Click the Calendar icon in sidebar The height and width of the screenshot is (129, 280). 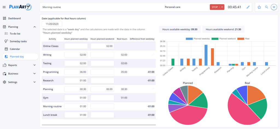[7, 49]
